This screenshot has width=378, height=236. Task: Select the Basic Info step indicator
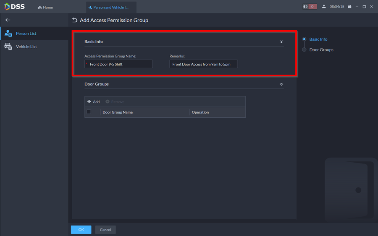[304, 39]
